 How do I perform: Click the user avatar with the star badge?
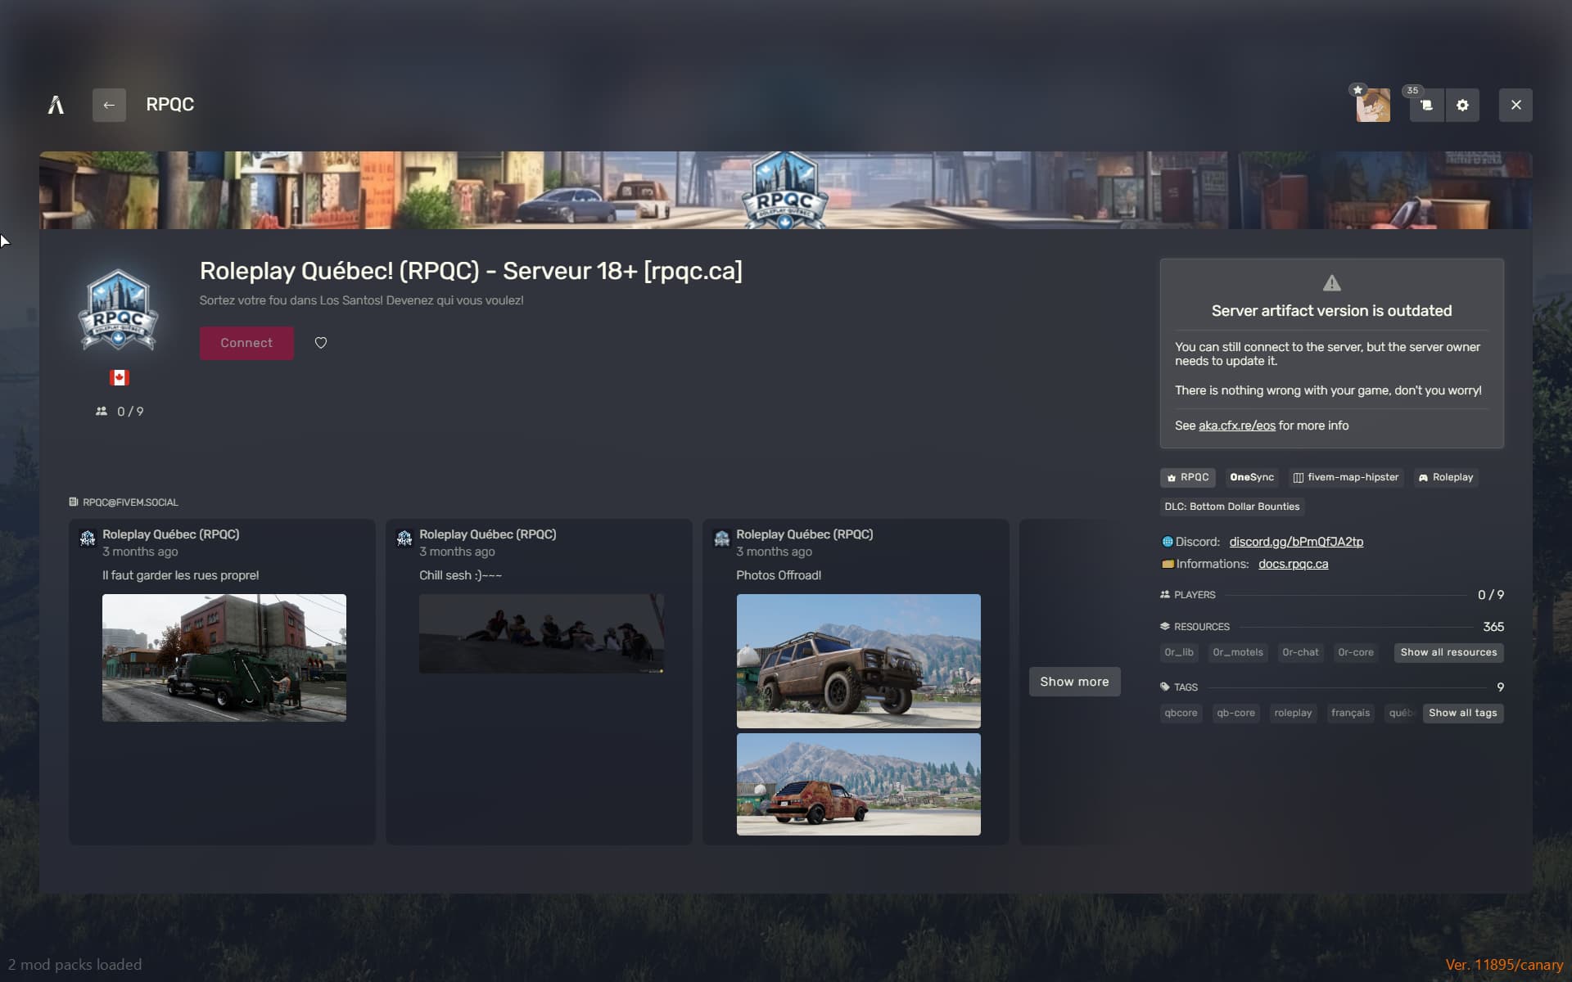point(1372,105)
